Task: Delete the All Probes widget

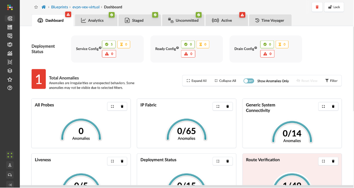Action: 122,106
